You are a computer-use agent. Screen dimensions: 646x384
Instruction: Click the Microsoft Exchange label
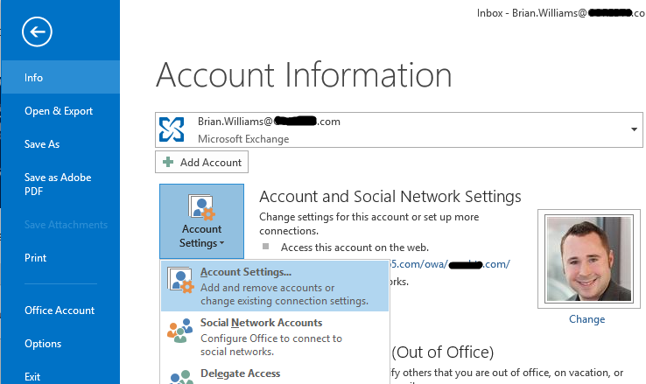[243, 139]
